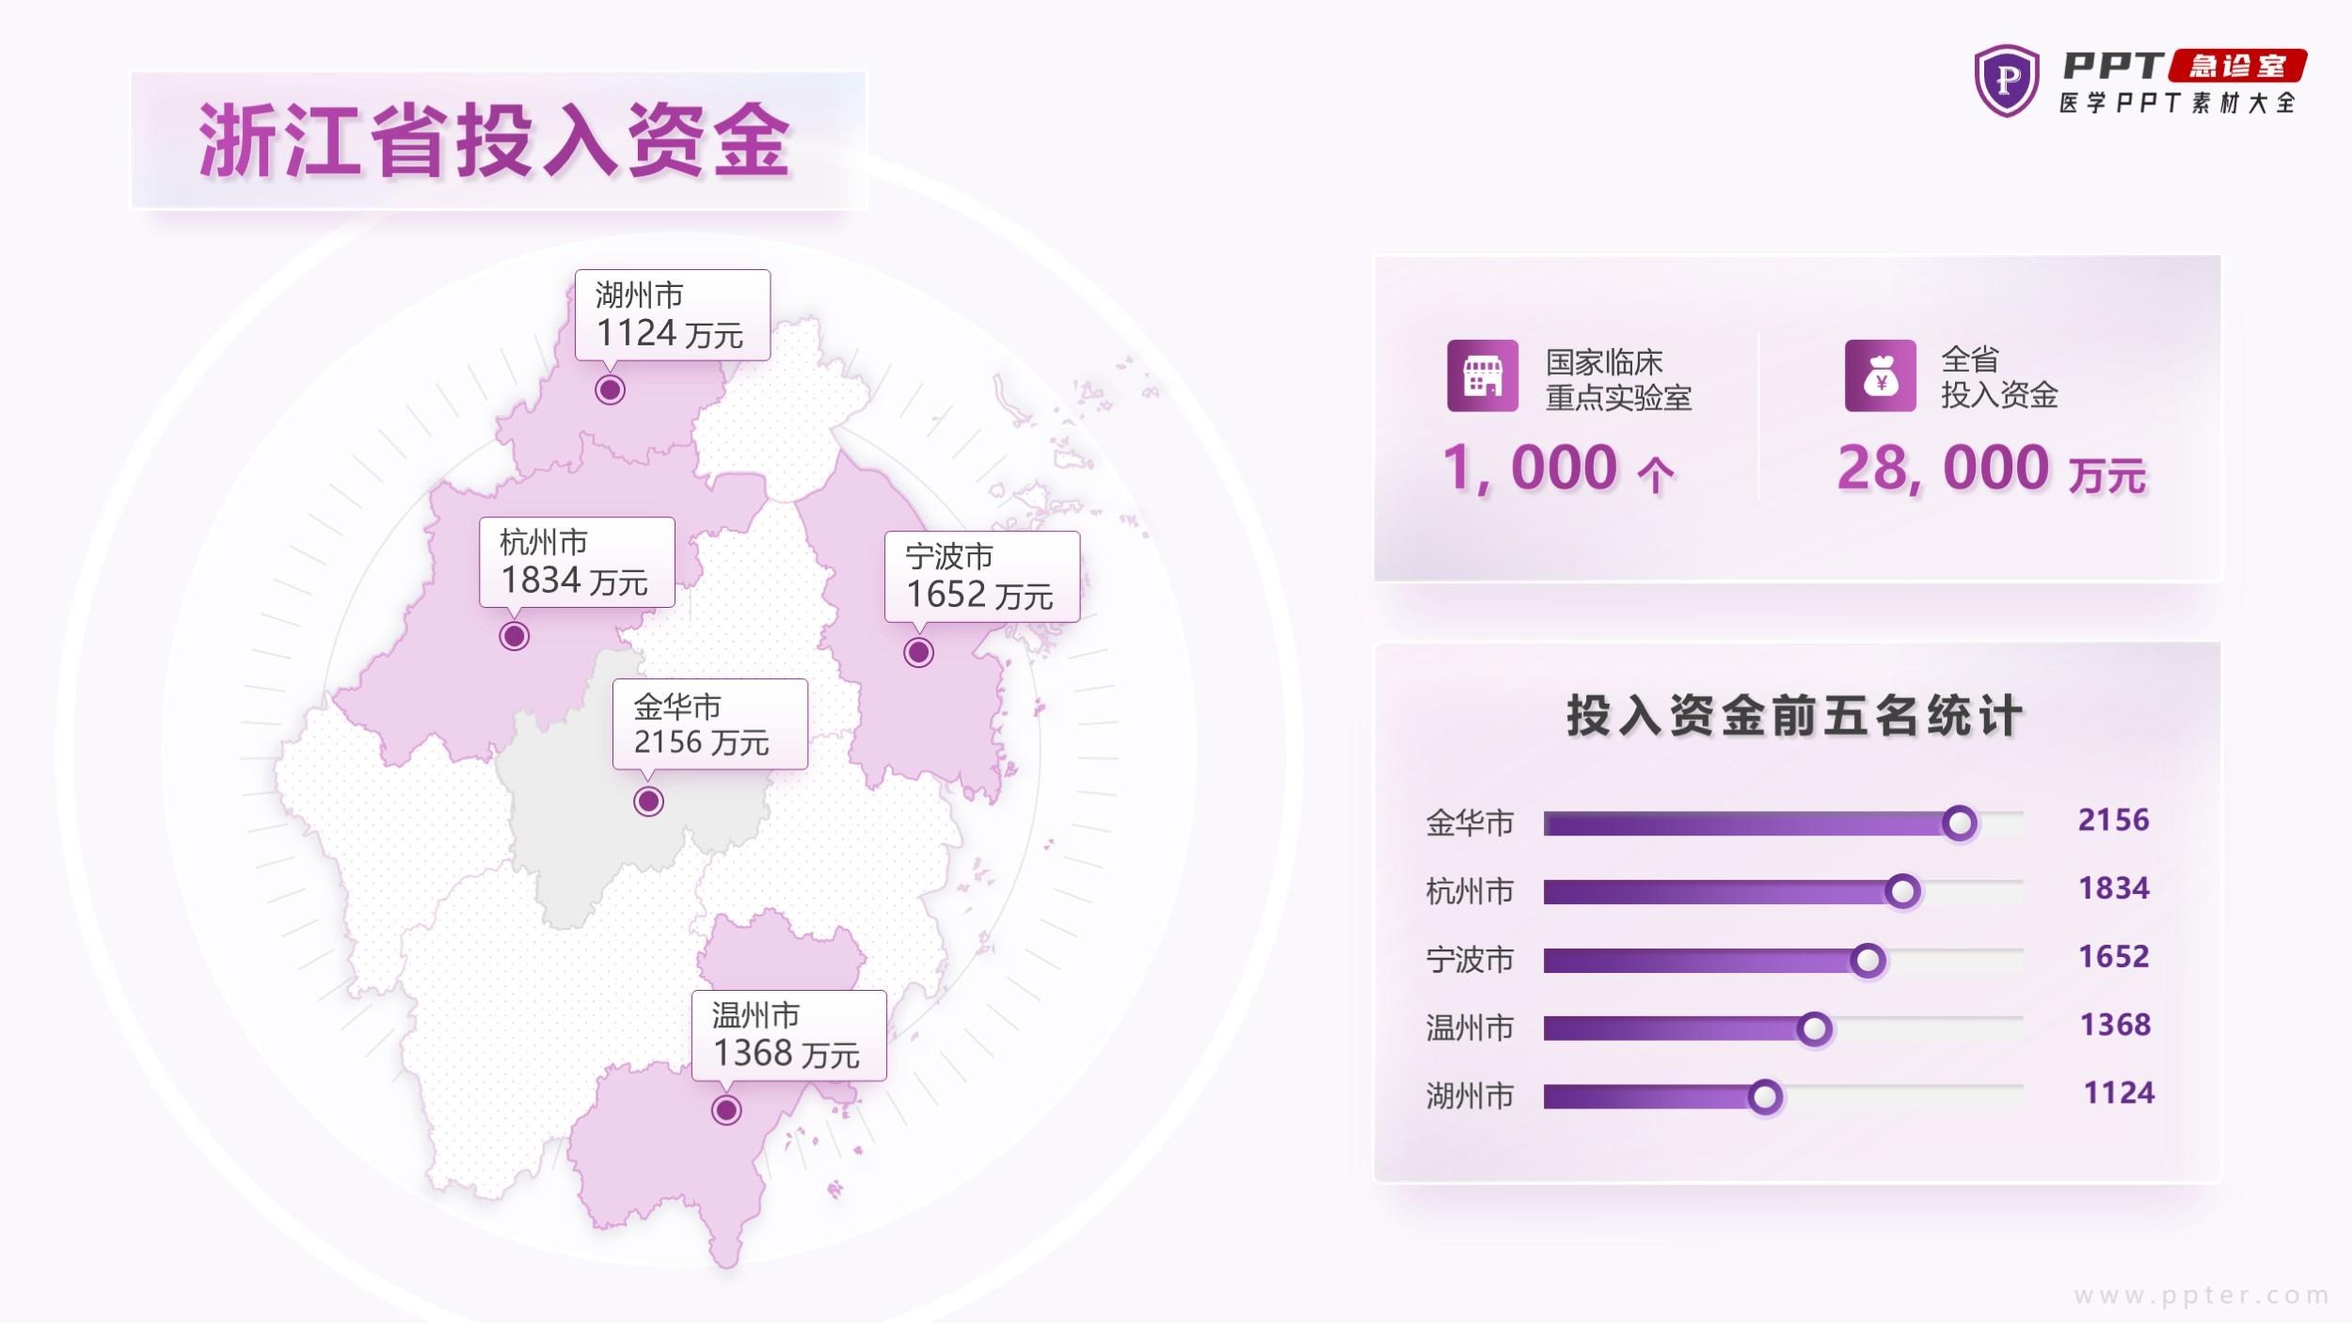Click the 湖州市 1124 万元 callout
Image resolution: width=2352 pixels, height=1323 pixels.
[x=672, y=315]
